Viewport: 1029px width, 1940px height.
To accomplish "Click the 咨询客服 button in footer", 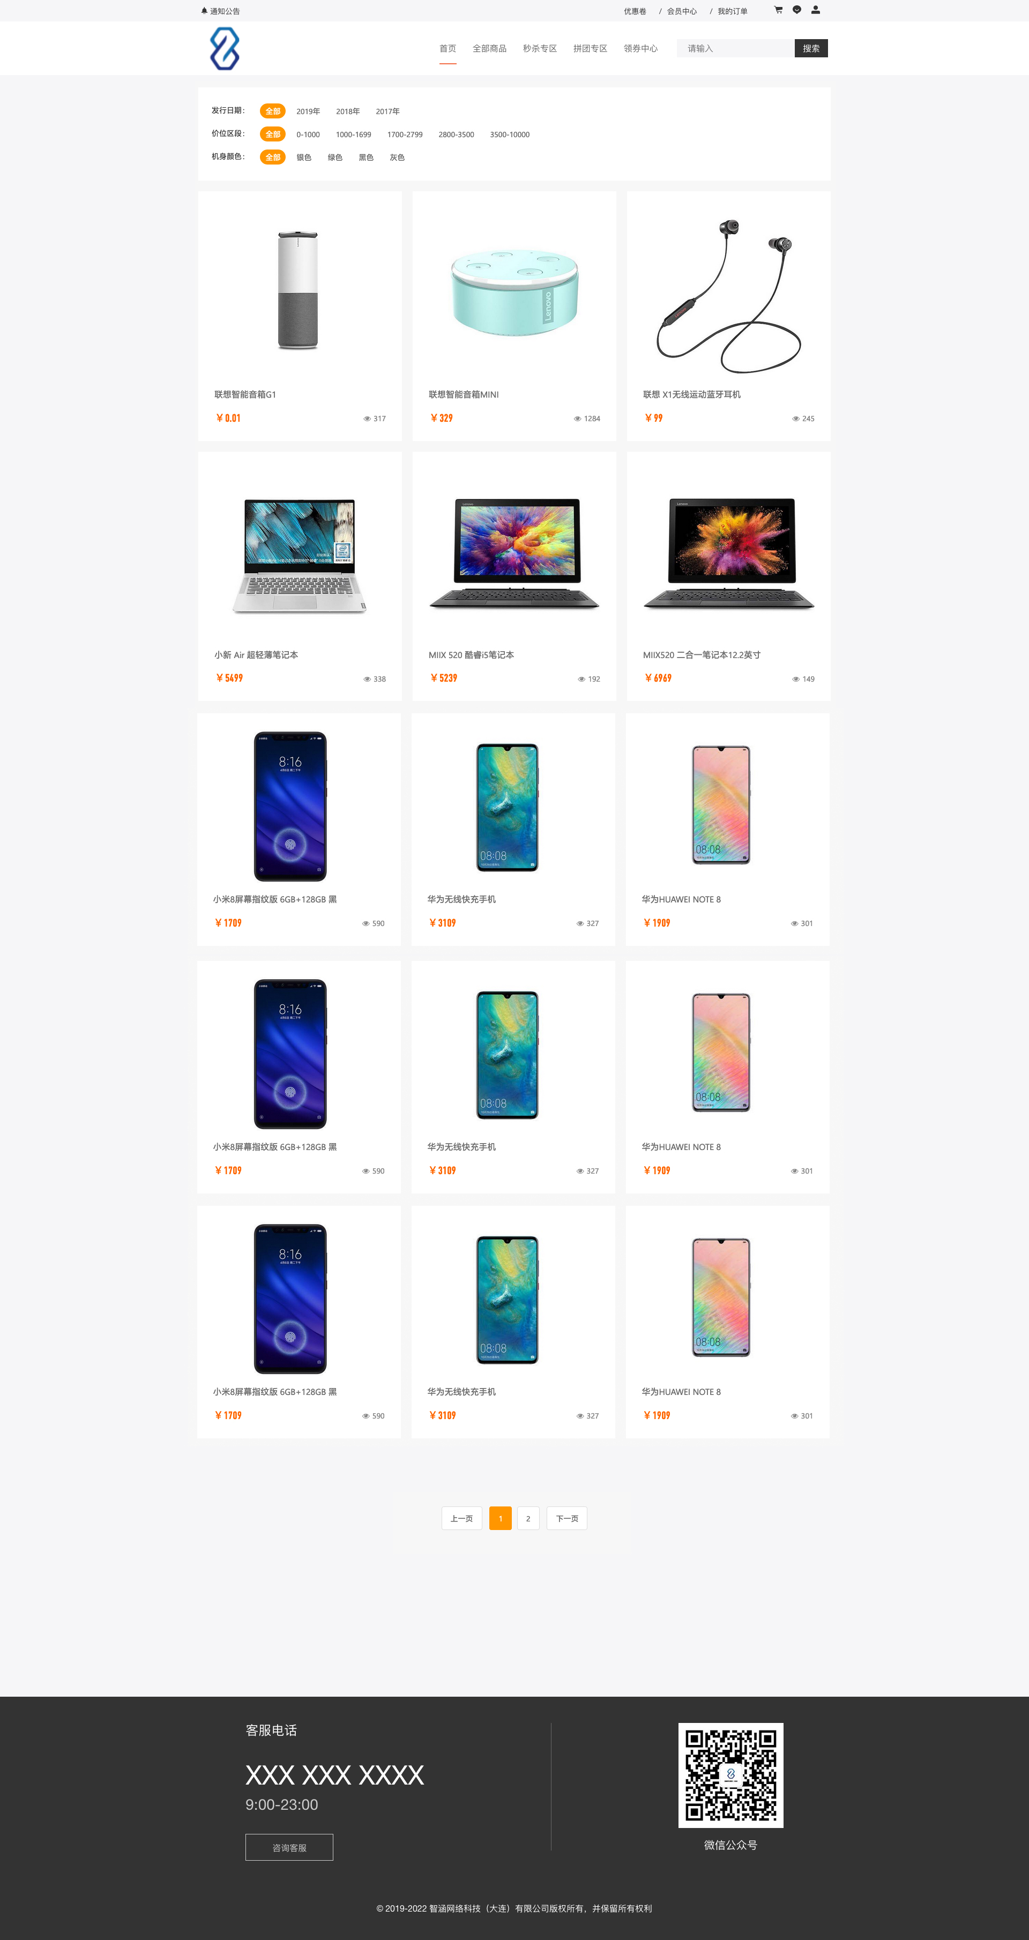I will [289, 1847].
